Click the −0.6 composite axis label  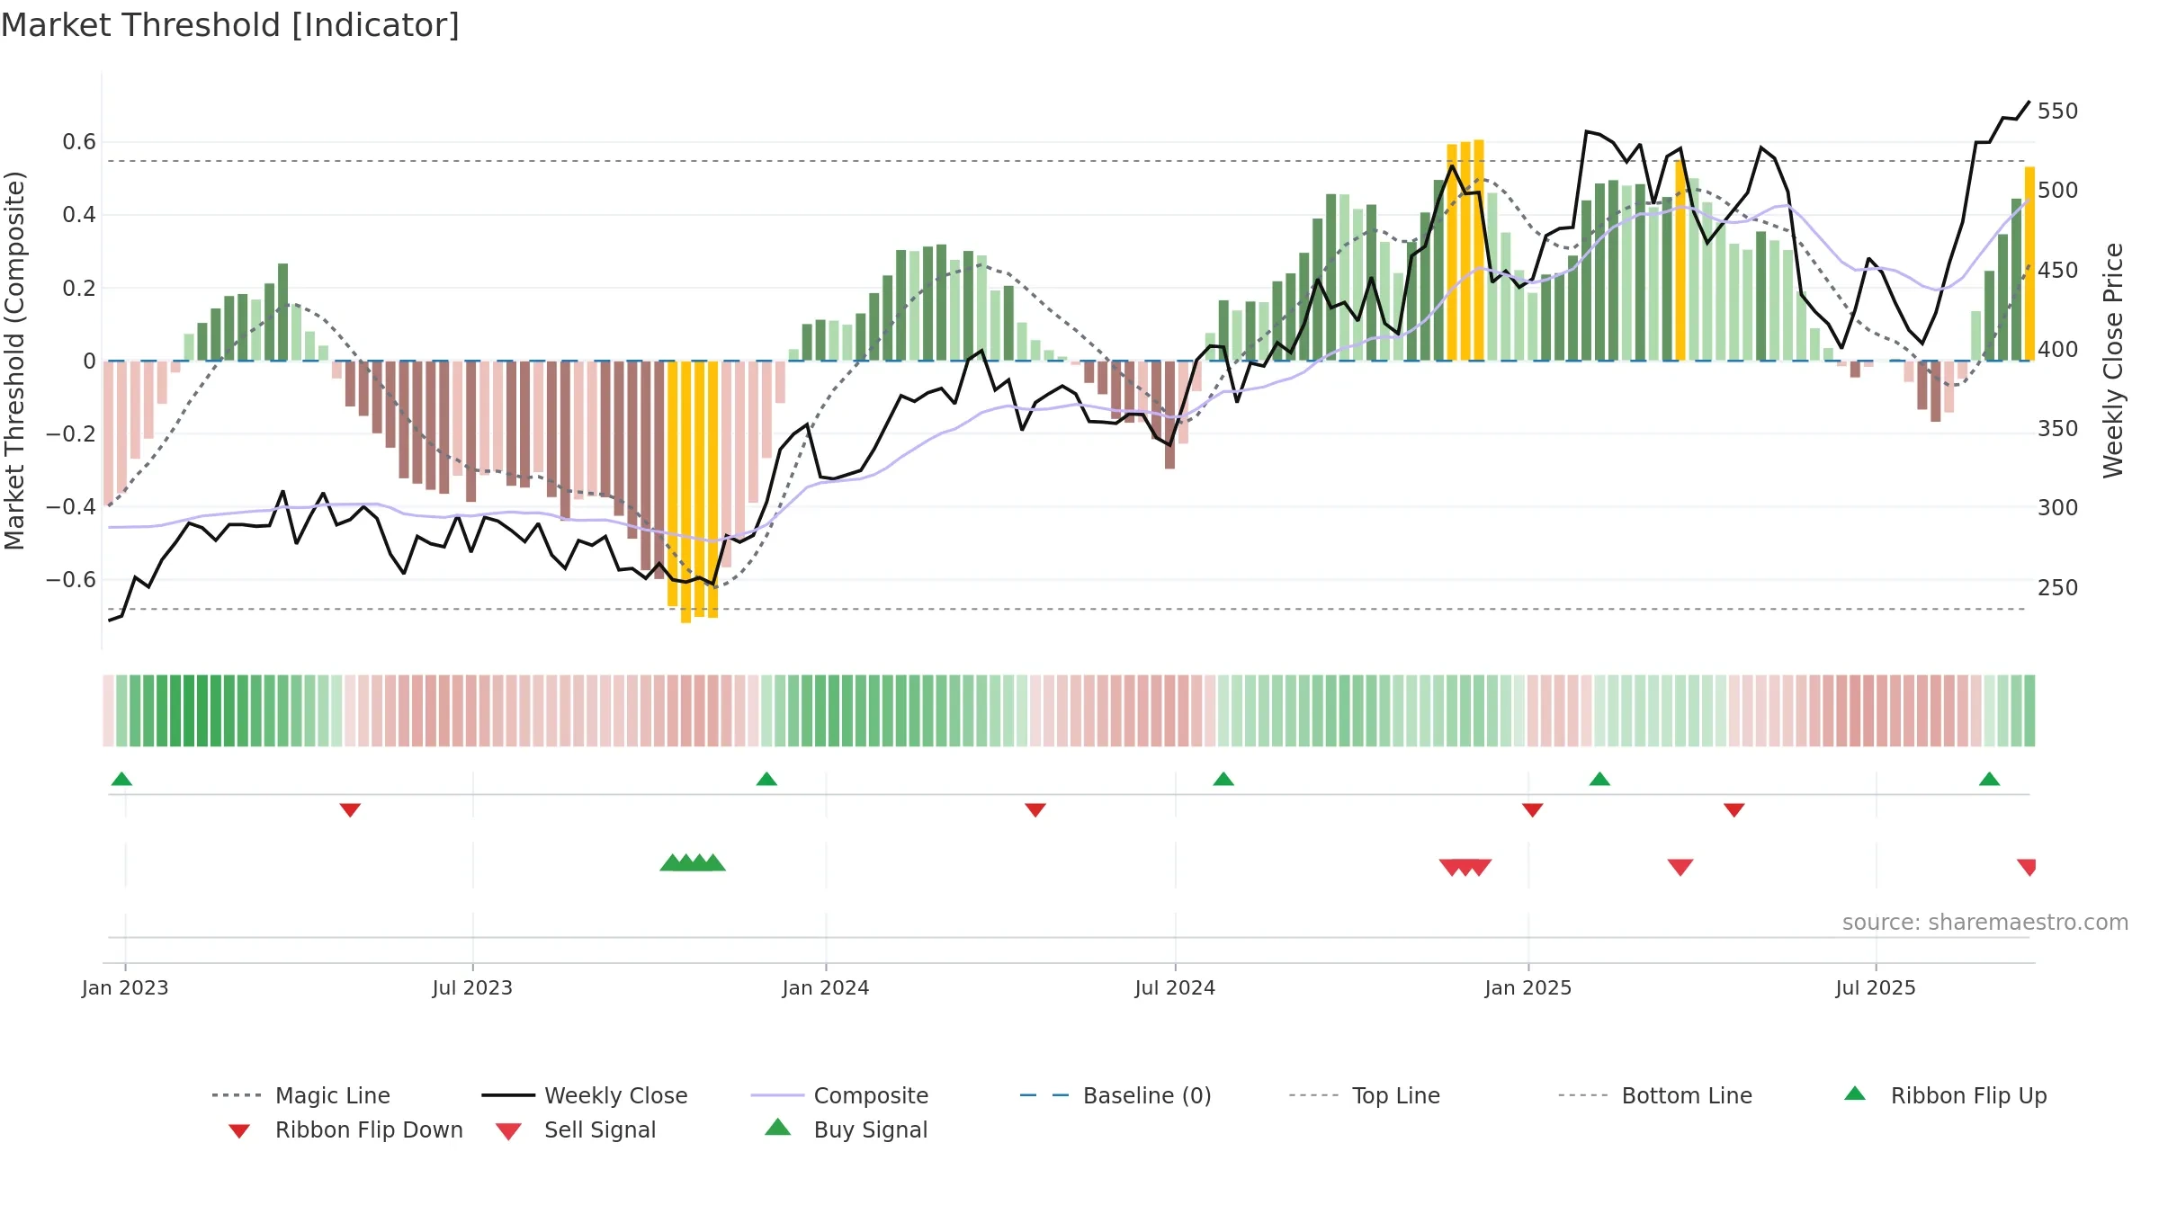tap(71, 580)
